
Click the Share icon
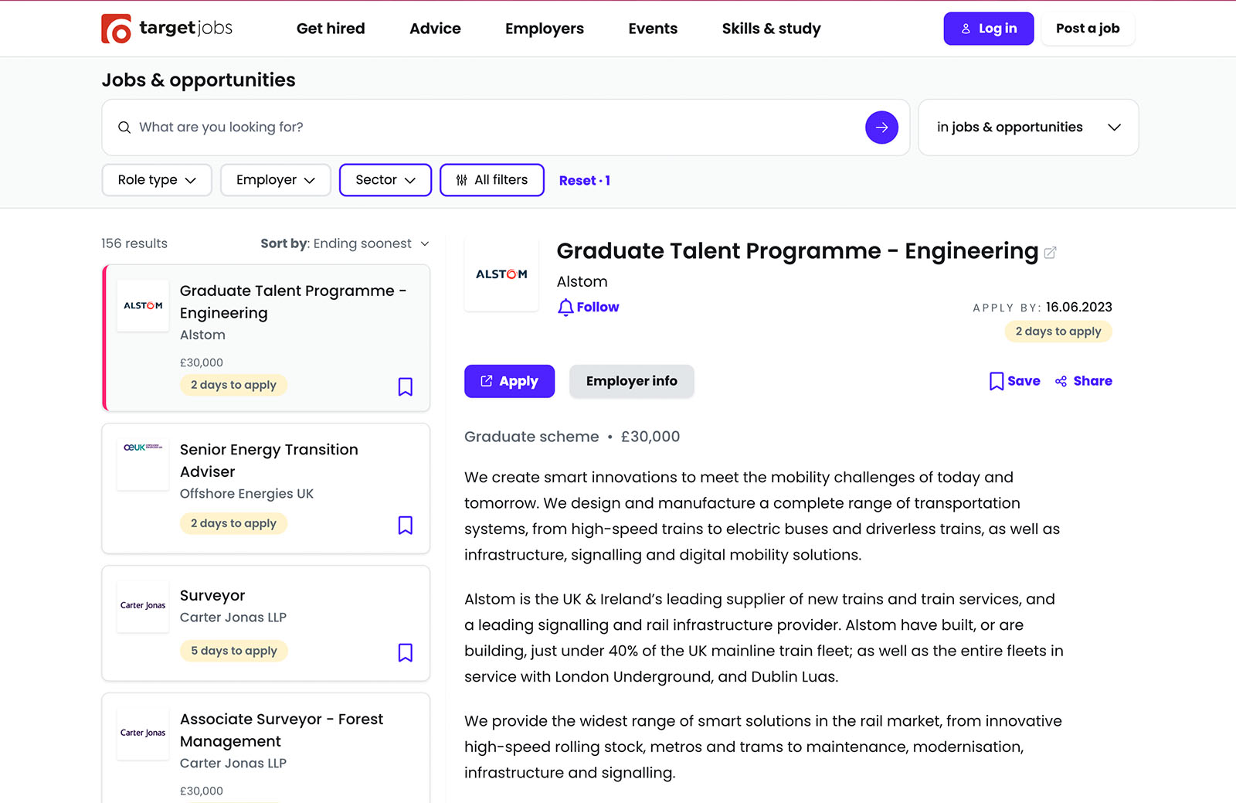pos(1061,381)
